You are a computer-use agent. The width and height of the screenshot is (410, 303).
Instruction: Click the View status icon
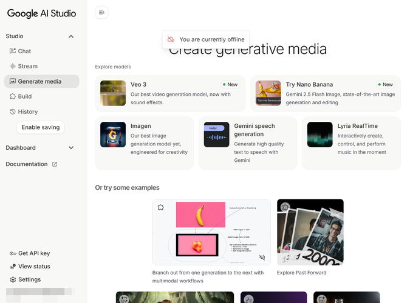click(x=13, y=267)
